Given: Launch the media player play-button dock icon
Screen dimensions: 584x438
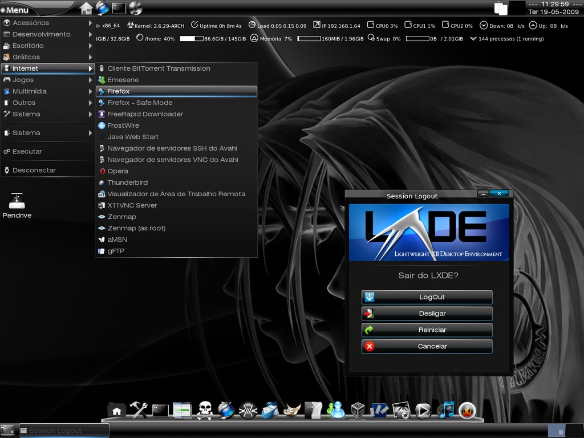Looking at the screenshot, I should [x=423, y=411].
